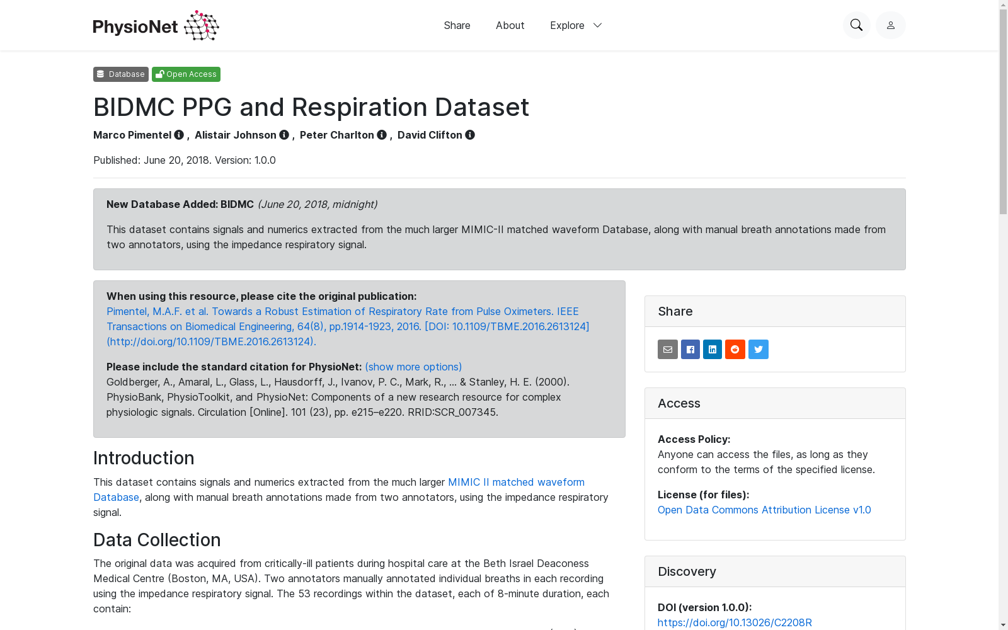Click the PhysioNet logo
1008x630 pixels.
pyautogui.click(x=156, y=25)
